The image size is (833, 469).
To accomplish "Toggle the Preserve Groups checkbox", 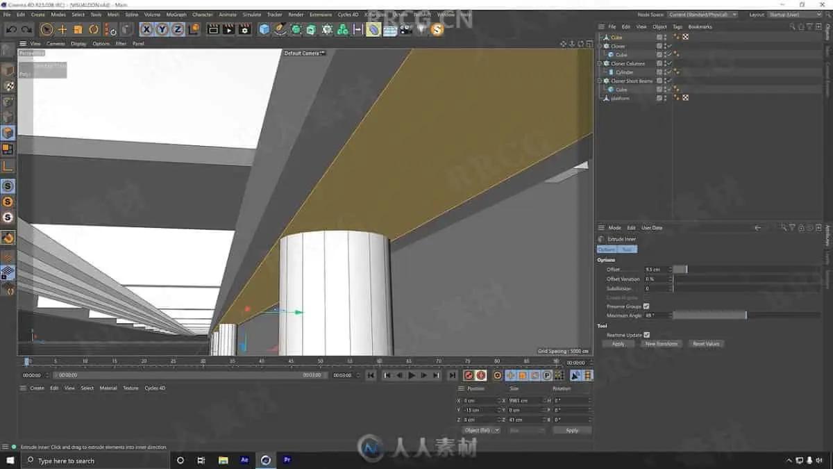I will click(x=646, y=306).
